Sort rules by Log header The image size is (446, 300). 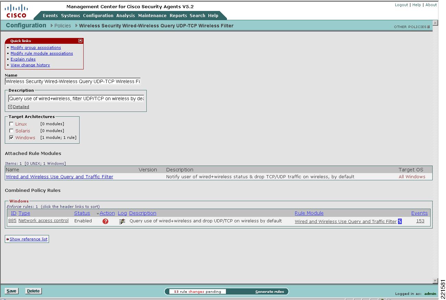[x=122, y=213]
